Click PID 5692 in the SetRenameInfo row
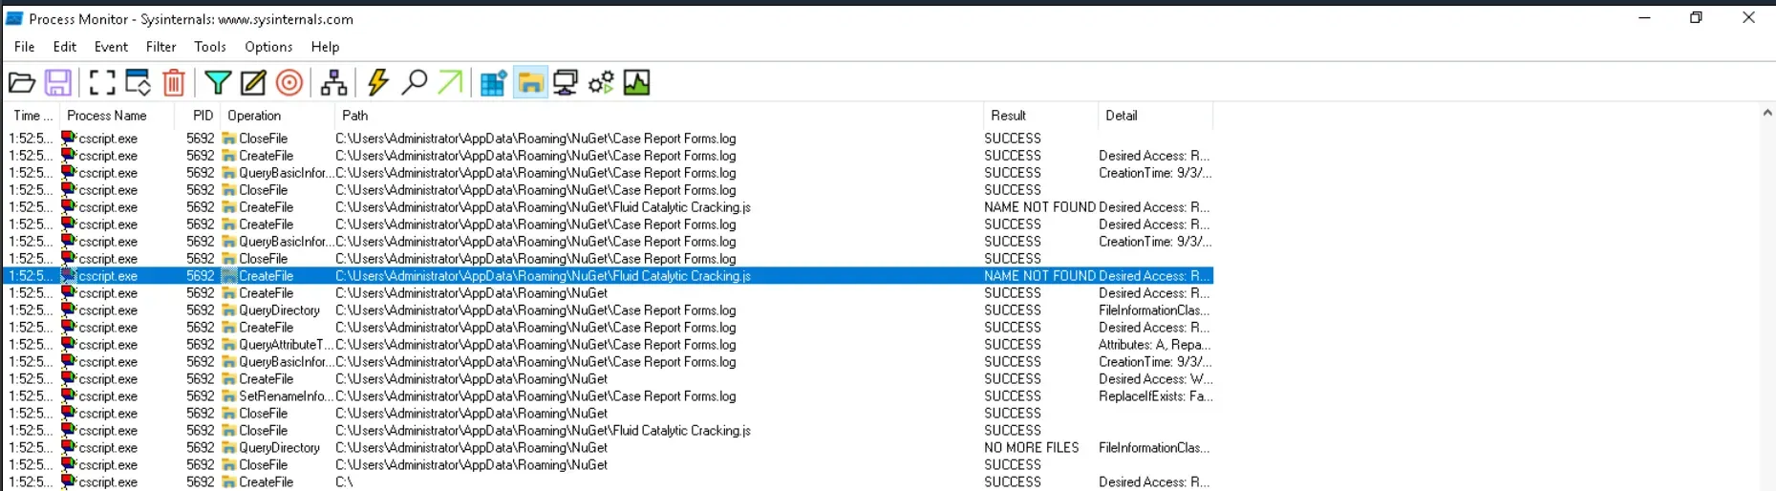 click(201, 396)
